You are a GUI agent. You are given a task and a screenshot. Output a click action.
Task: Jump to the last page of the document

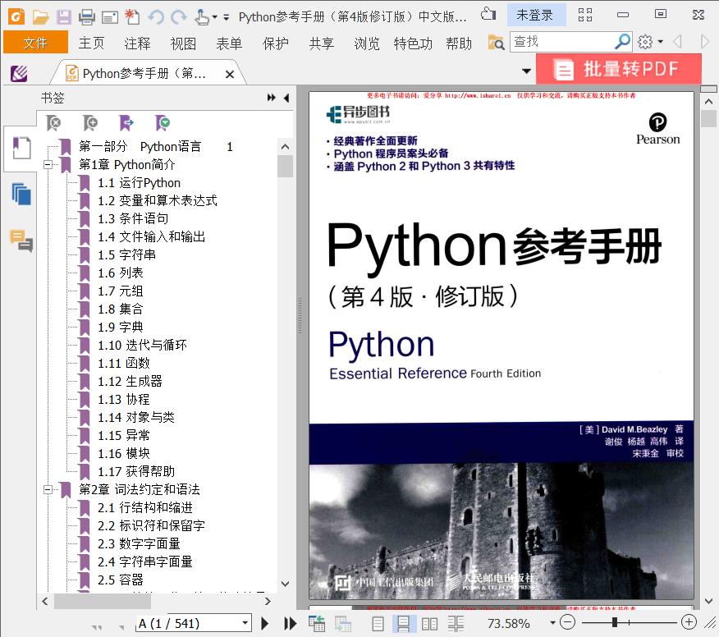coord(291,623)
